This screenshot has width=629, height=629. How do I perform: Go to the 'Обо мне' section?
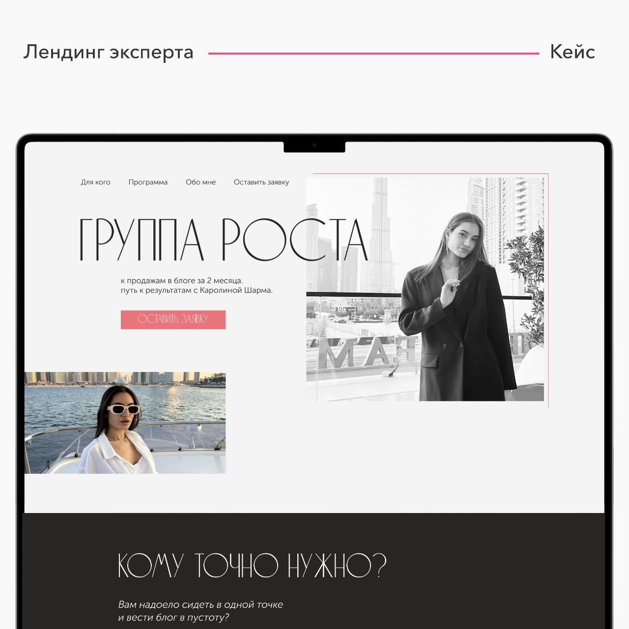(x=200, y=182)
